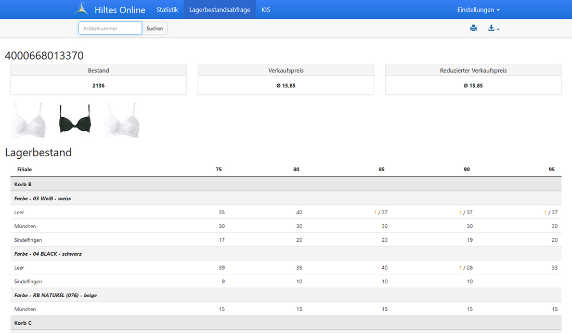This screenshot has width=572, height=333.
Task: Open the black bra thumbnail
Action: 74,119
